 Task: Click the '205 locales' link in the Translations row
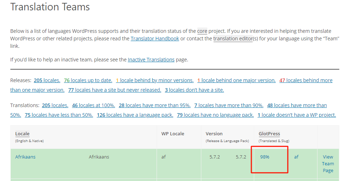point(55,105)
